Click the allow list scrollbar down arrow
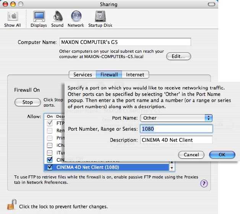Viewport: 240px width, 214px height. tap(172, 168)
